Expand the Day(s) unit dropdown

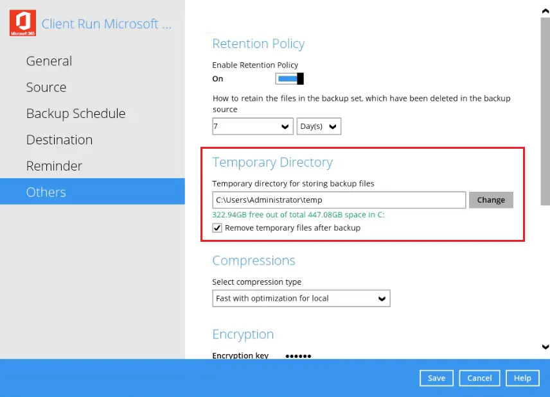coord(319,127)
